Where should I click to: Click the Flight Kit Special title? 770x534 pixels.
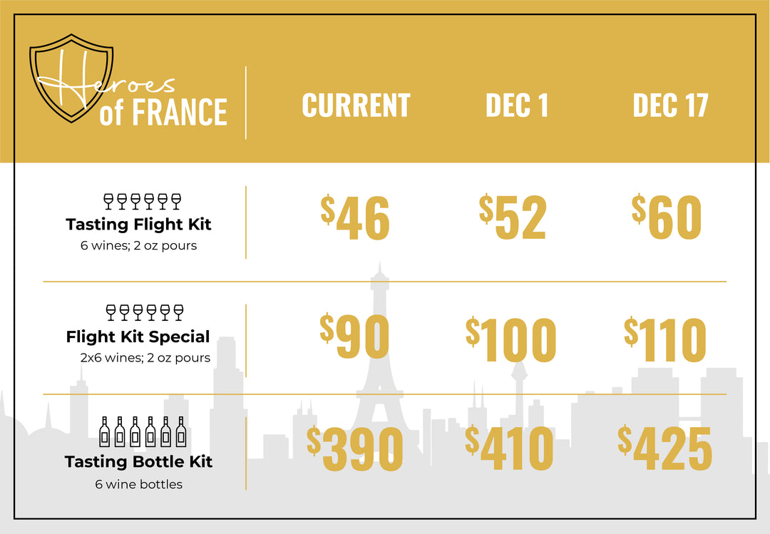(x=138, y=337)
